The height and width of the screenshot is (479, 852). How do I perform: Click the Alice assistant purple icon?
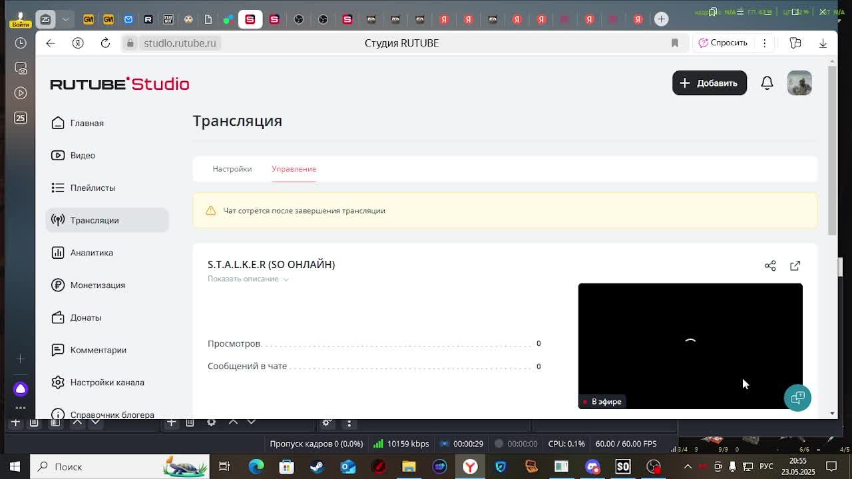21,389
